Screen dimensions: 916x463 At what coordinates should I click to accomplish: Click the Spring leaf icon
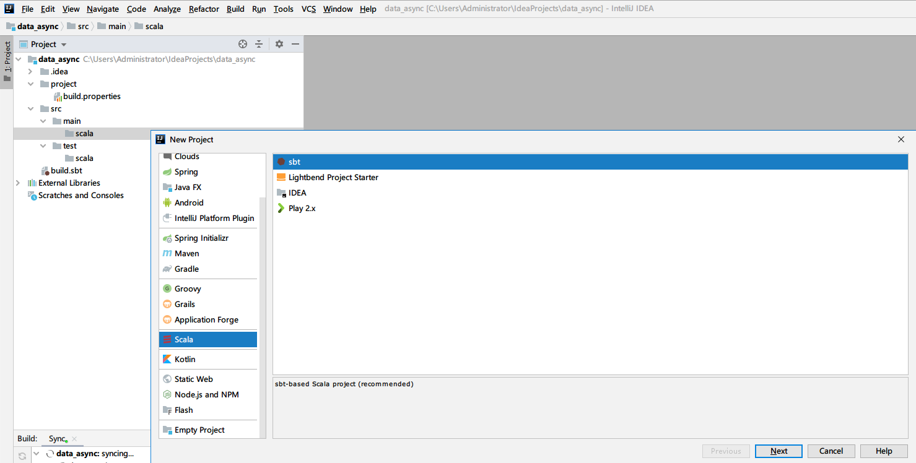pyautogui.click(x=167, y=172)
